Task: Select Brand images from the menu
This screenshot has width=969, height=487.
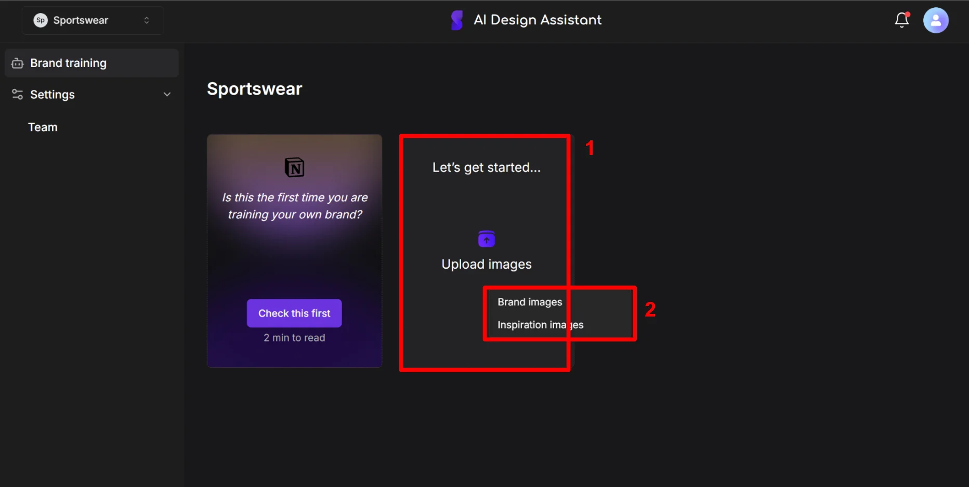Action: point(529,302)
